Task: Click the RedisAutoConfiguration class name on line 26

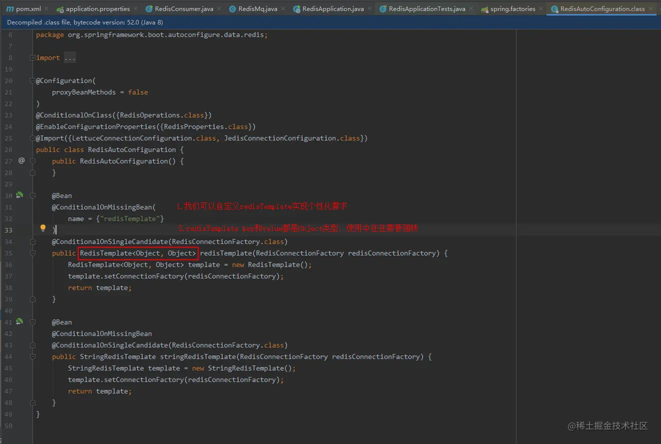Action: pyautogui.click(x=132, y=149)
